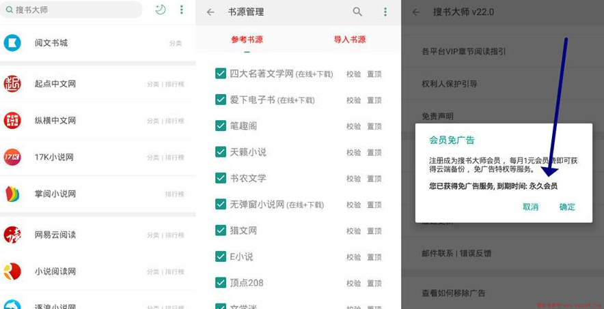Tap the search icon in 书源管理 header
The width and height of the screenshot is (604, 309).
click(357, 12)
